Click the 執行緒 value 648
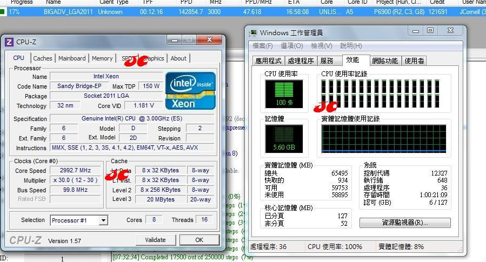 tap(442, 180)
